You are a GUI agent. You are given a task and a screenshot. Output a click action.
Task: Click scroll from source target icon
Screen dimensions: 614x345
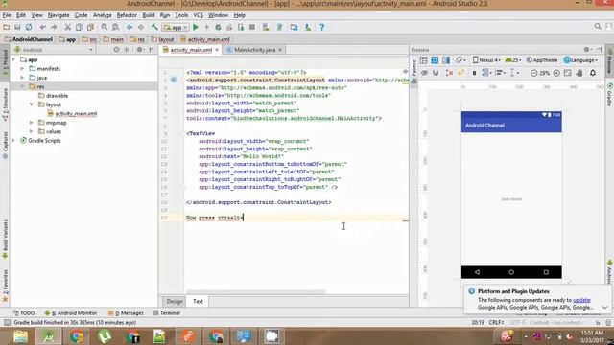click(116, 50)
